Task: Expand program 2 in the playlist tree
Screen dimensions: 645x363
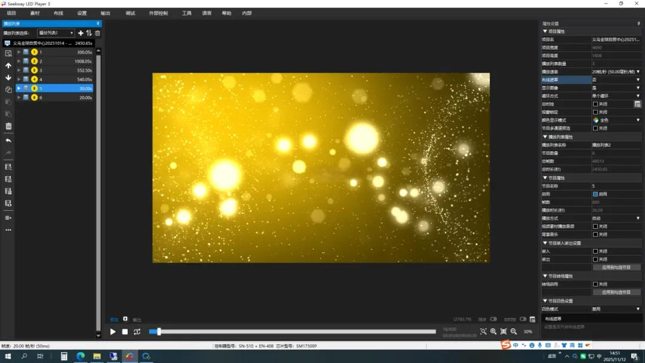Action: [x=19, y=61]
